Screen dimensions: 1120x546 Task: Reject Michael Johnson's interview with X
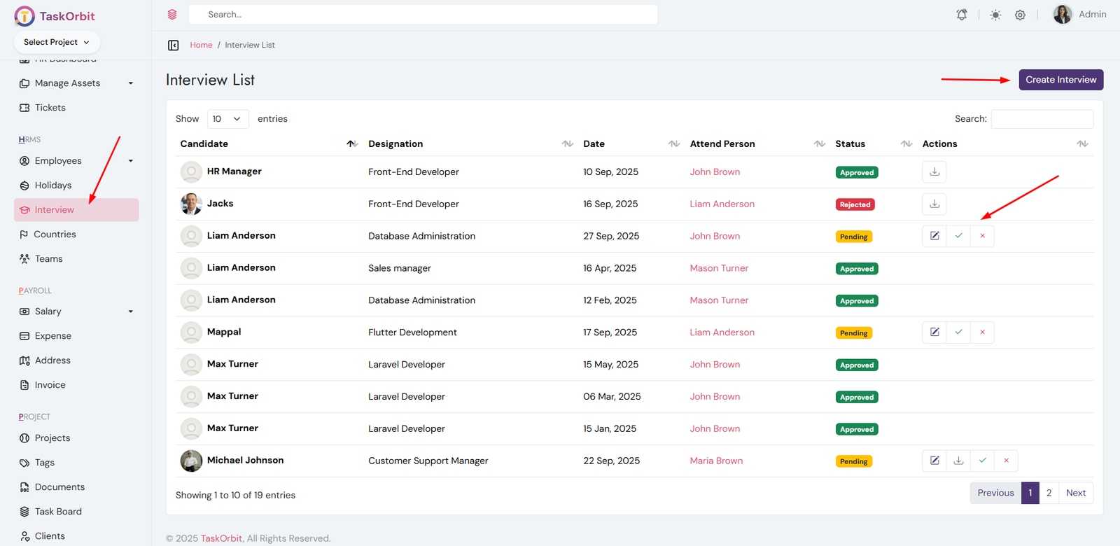[x=1006, y=461]
